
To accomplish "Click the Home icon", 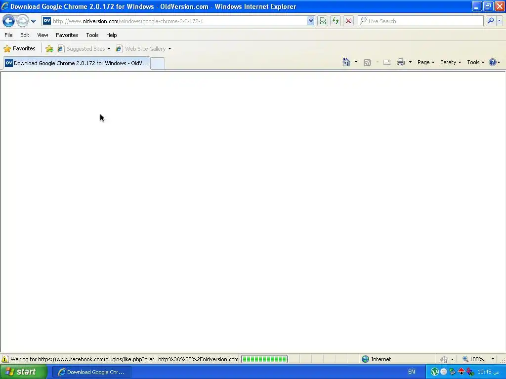I will (x=346, y=62).
